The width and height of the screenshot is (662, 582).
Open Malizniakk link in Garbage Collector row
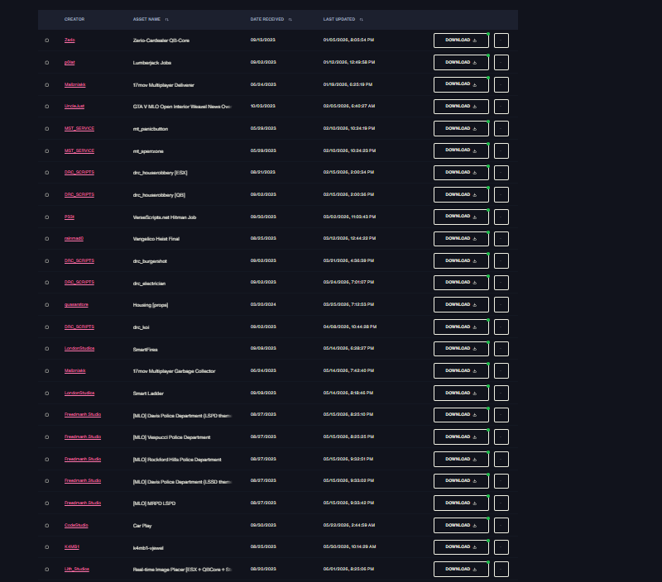click(x=75, y=370)
